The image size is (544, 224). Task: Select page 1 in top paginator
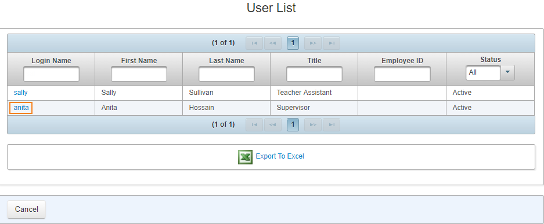coord(293,43)
